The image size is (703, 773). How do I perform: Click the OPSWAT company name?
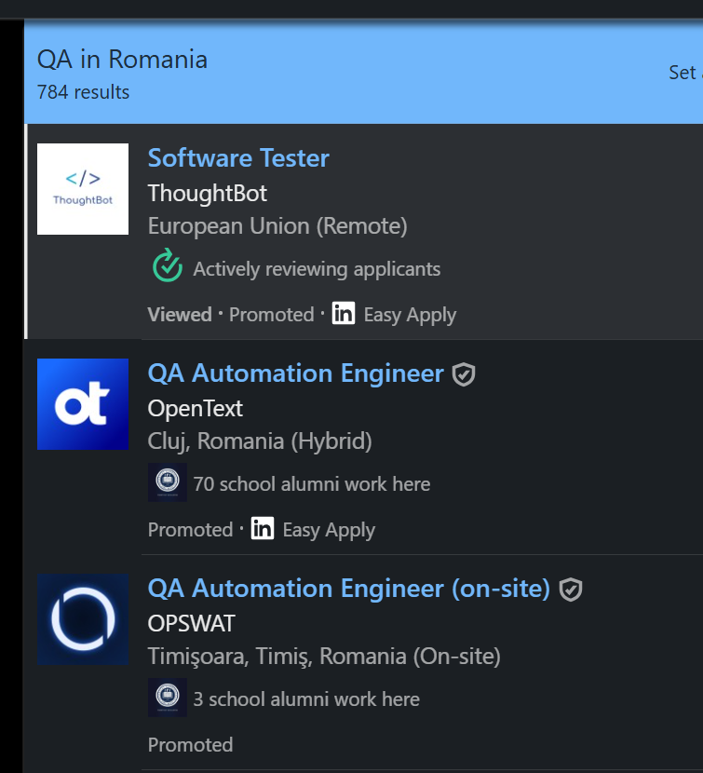pos(191,624)
